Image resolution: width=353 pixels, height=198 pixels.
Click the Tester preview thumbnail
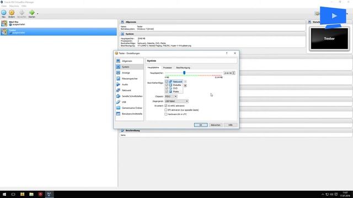click(329, 38)
